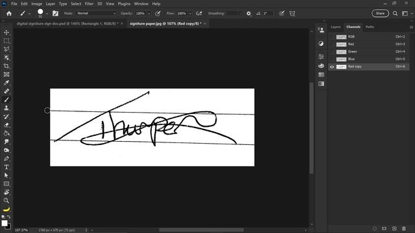Open the search magnifier icon near Share
Screen dimensions: 415x233
coord(395,14)
